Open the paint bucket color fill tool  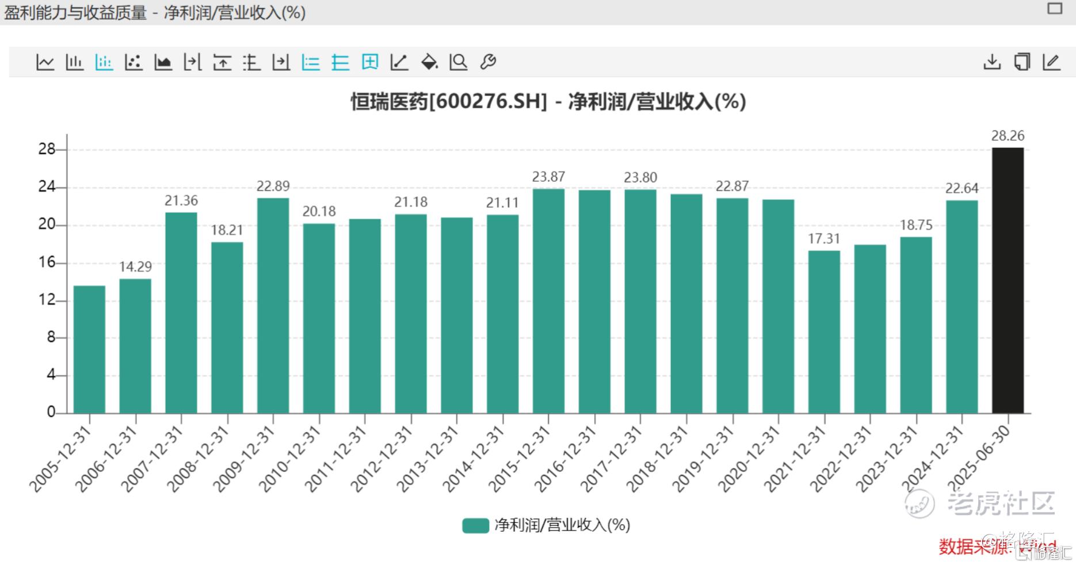[x=429, y=62]
